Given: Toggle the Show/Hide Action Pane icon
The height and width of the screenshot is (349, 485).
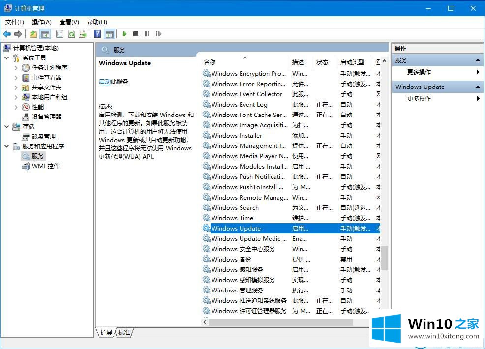Looking at the screenshot, I should 110,34.
